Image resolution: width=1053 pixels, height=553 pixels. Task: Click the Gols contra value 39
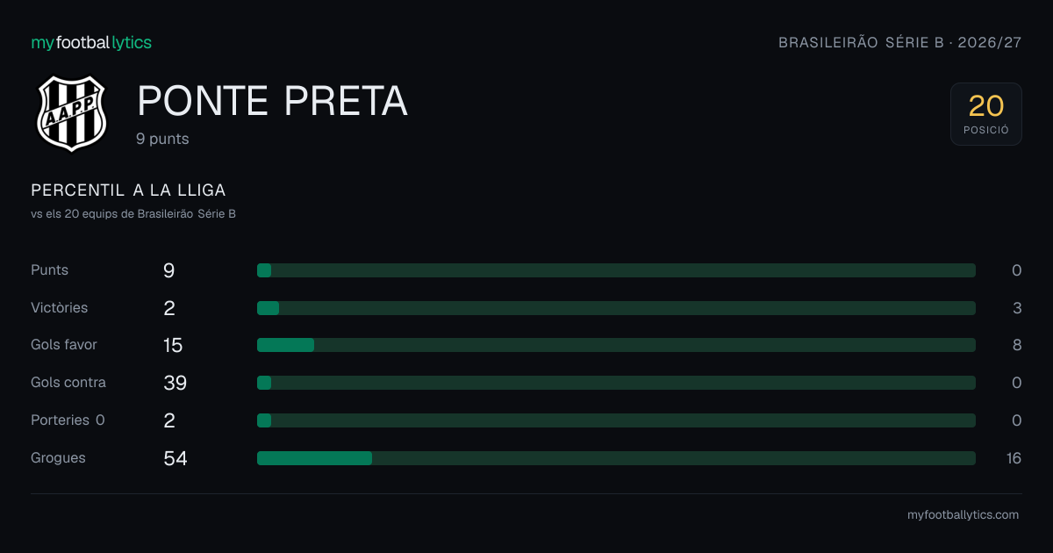pyautogui.click(x=175, y=383)
